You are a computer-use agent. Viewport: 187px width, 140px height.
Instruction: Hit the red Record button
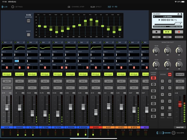[x=179, y=32]
